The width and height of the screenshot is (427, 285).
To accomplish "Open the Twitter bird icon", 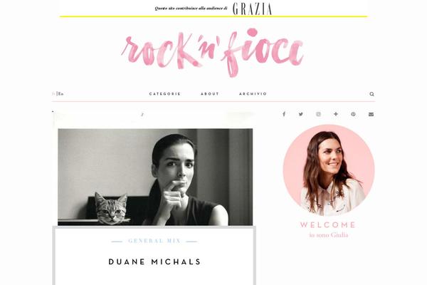I will [300, 114].
